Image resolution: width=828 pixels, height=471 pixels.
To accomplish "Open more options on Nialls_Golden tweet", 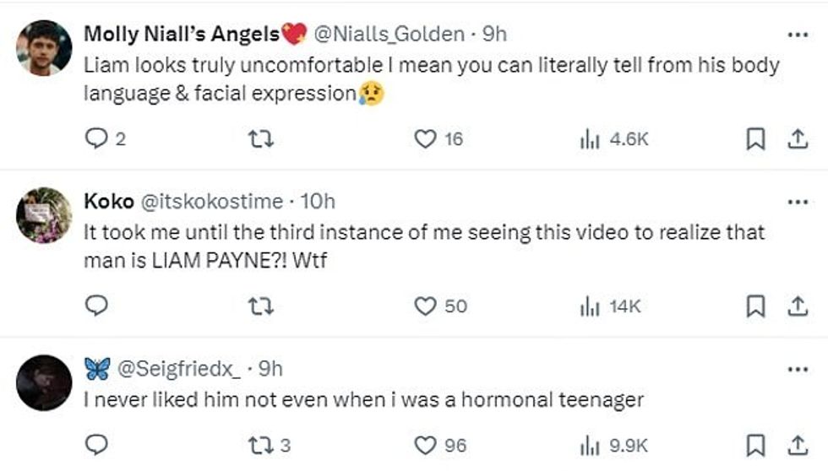I will pyautogui.click(x=798, y=35).
